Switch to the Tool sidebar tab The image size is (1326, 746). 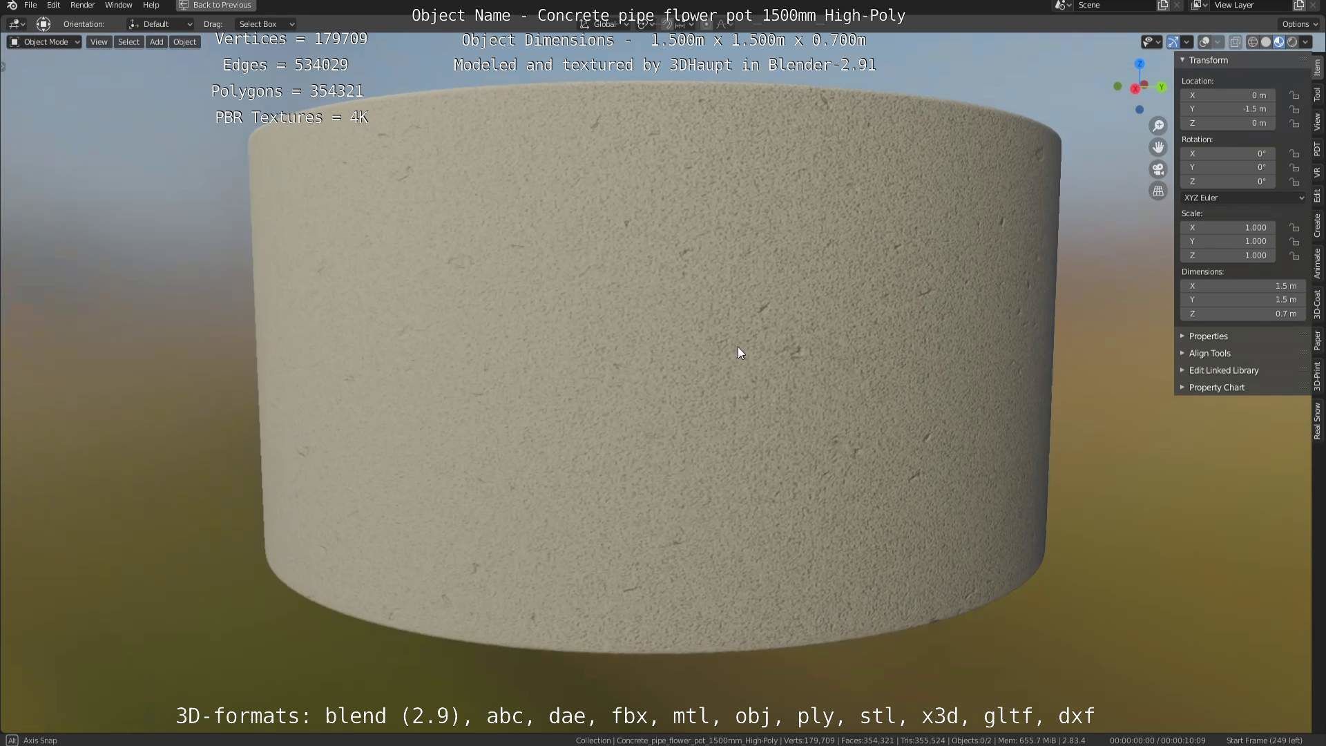[x=1317, y=94]
